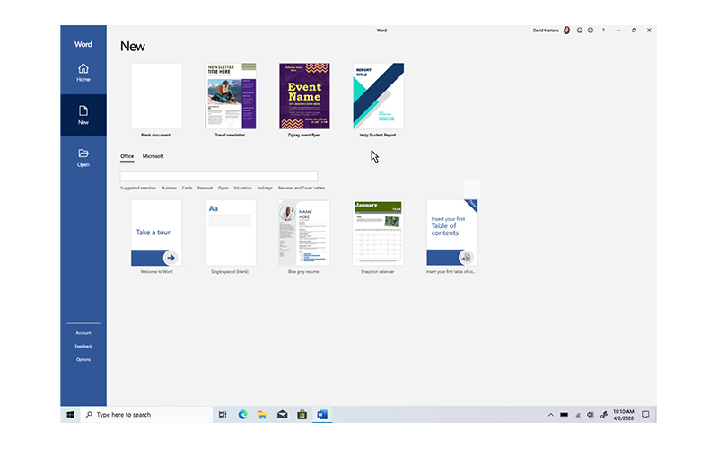Open Feedback in the sidebar

(83, 347)
